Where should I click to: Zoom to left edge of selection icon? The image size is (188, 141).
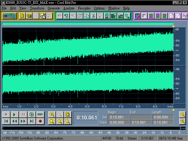pos(60,121)
